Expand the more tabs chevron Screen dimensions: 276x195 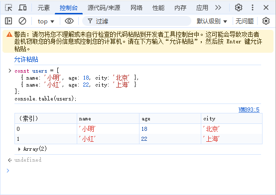pyautogui.click(x=218, y=7)
